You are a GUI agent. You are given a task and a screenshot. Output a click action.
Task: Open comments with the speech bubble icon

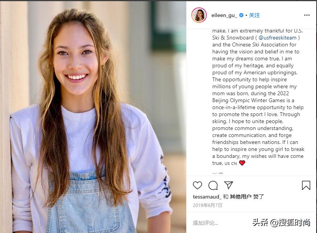(x=213, y=185)
